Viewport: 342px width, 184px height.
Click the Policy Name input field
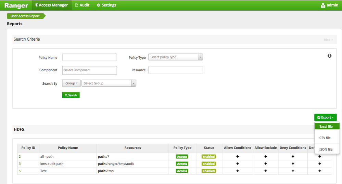[89, 57]
